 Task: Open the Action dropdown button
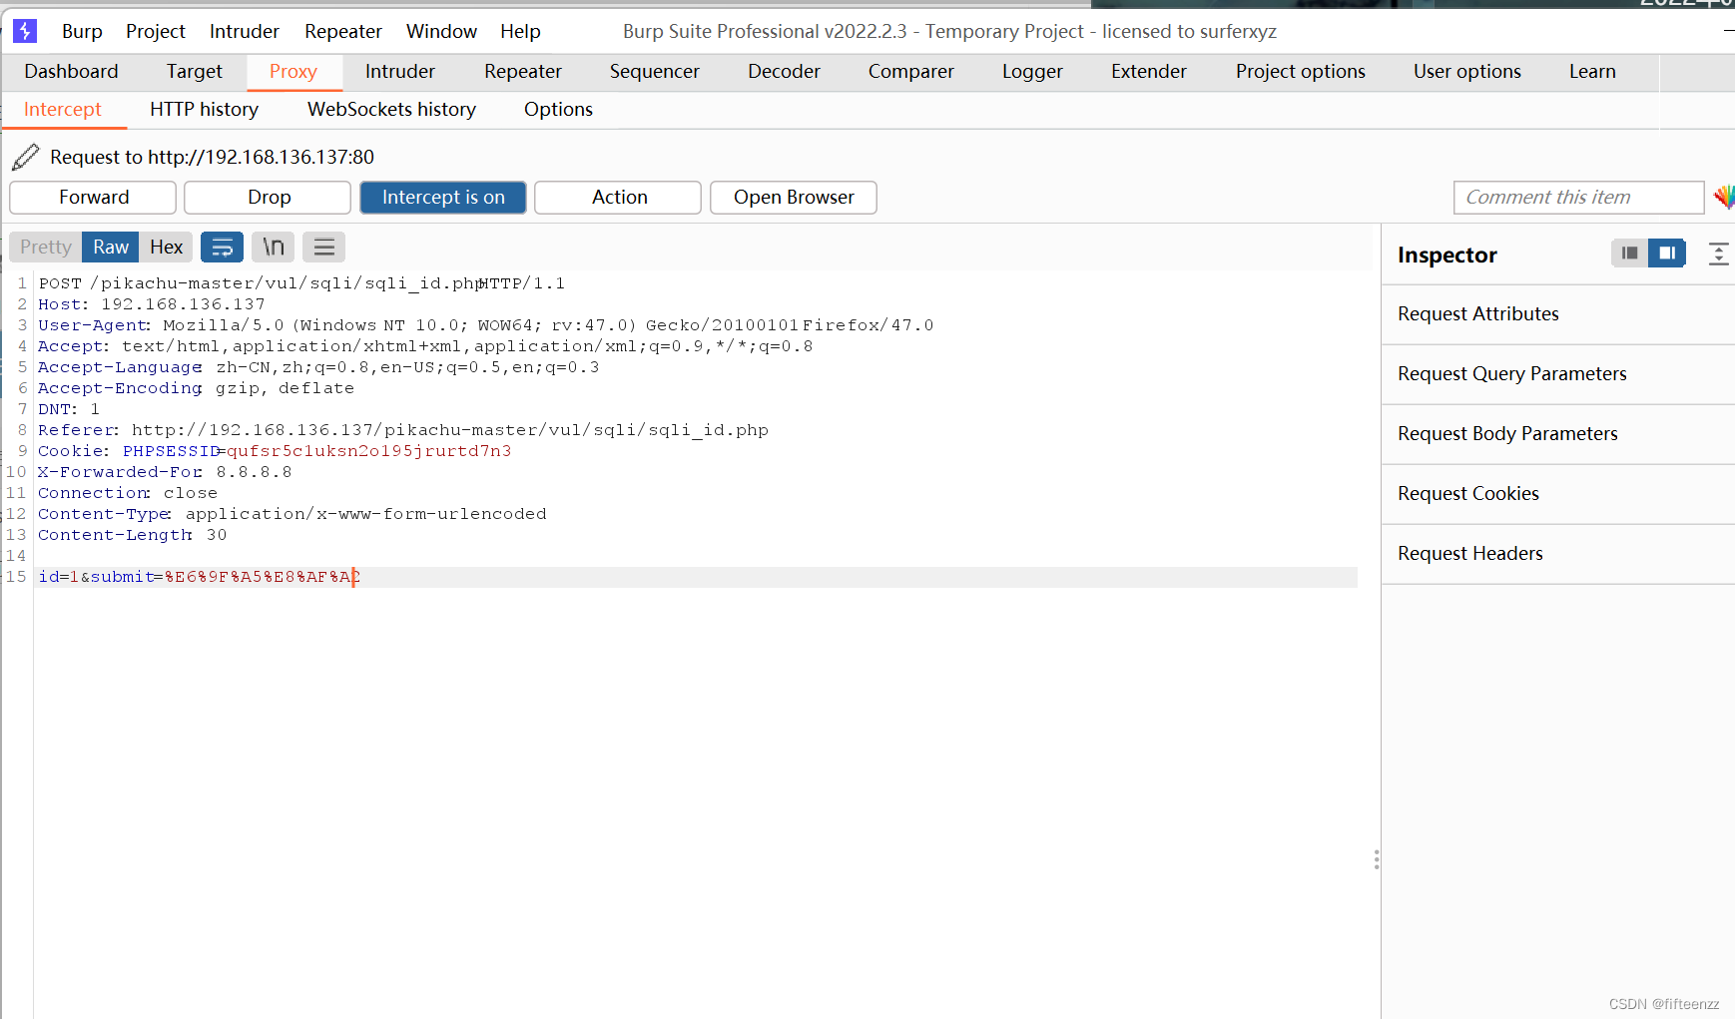tap(618, 198)
